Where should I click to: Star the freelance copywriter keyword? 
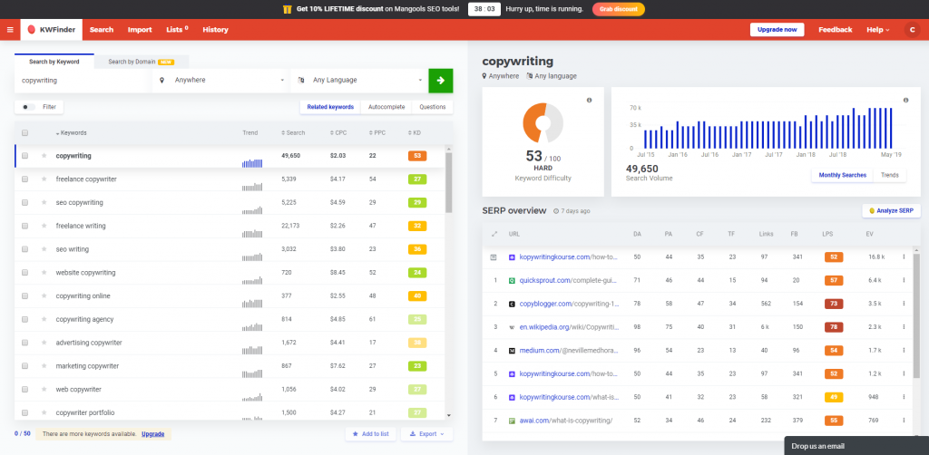click(x=44, y=179)
